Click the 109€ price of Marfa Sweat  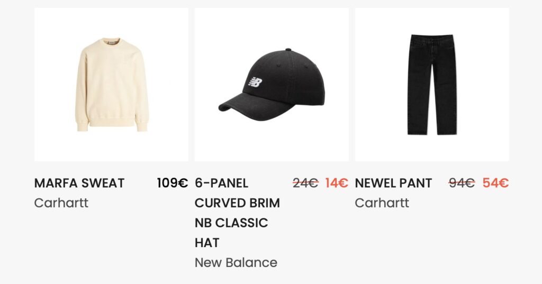click(172, 183)
